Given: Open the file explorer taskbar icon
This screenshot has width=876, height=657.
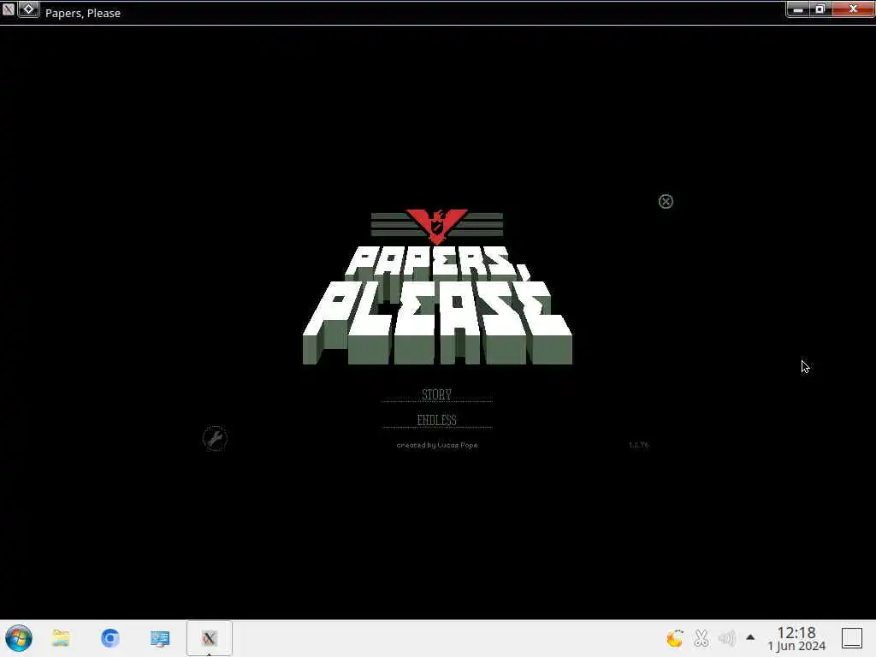Looking at the screenshot, I should (61, 638).
